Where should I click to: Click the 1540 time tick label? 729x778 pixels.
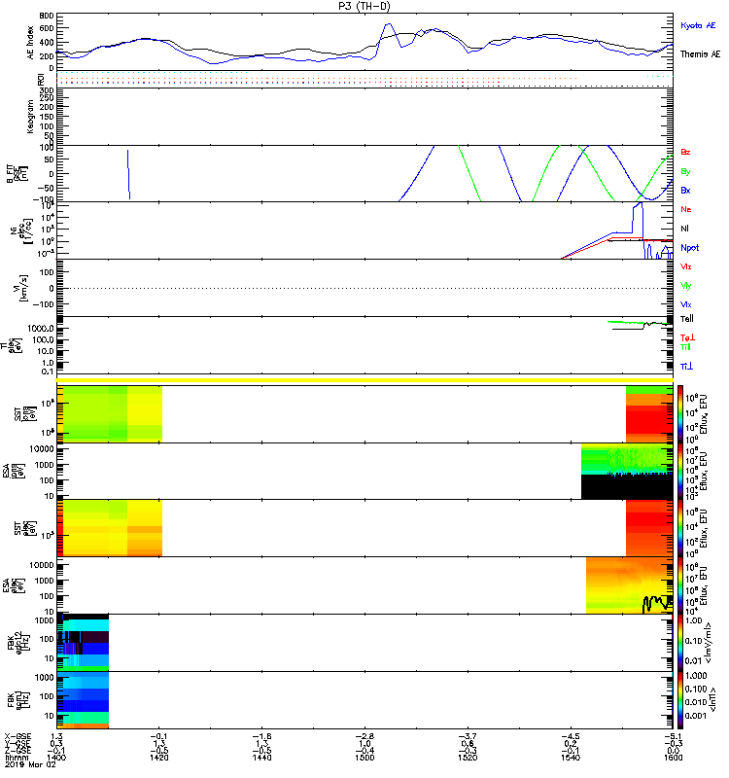tap(571, 758)
